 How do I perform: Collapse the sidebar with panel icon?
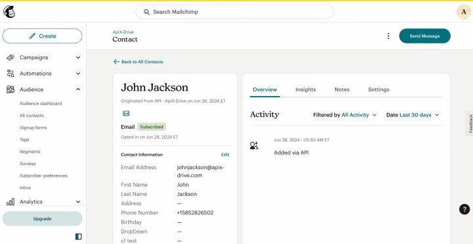click(x=78, y=237)
